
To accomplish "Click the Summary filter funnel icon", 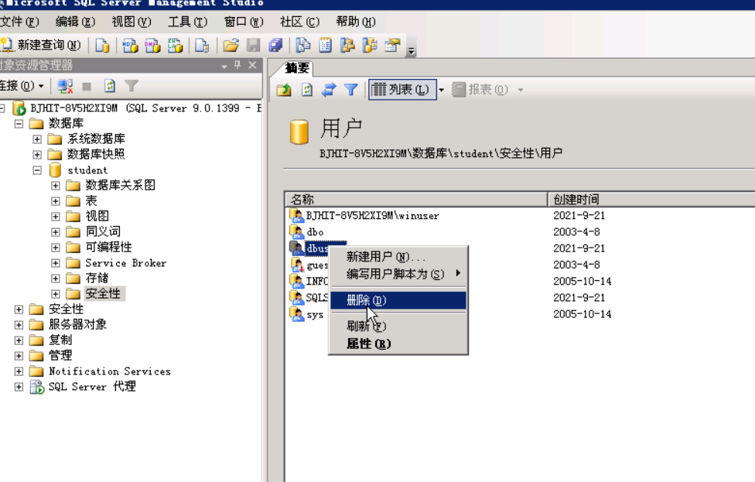I will click(x=351, y=90).
